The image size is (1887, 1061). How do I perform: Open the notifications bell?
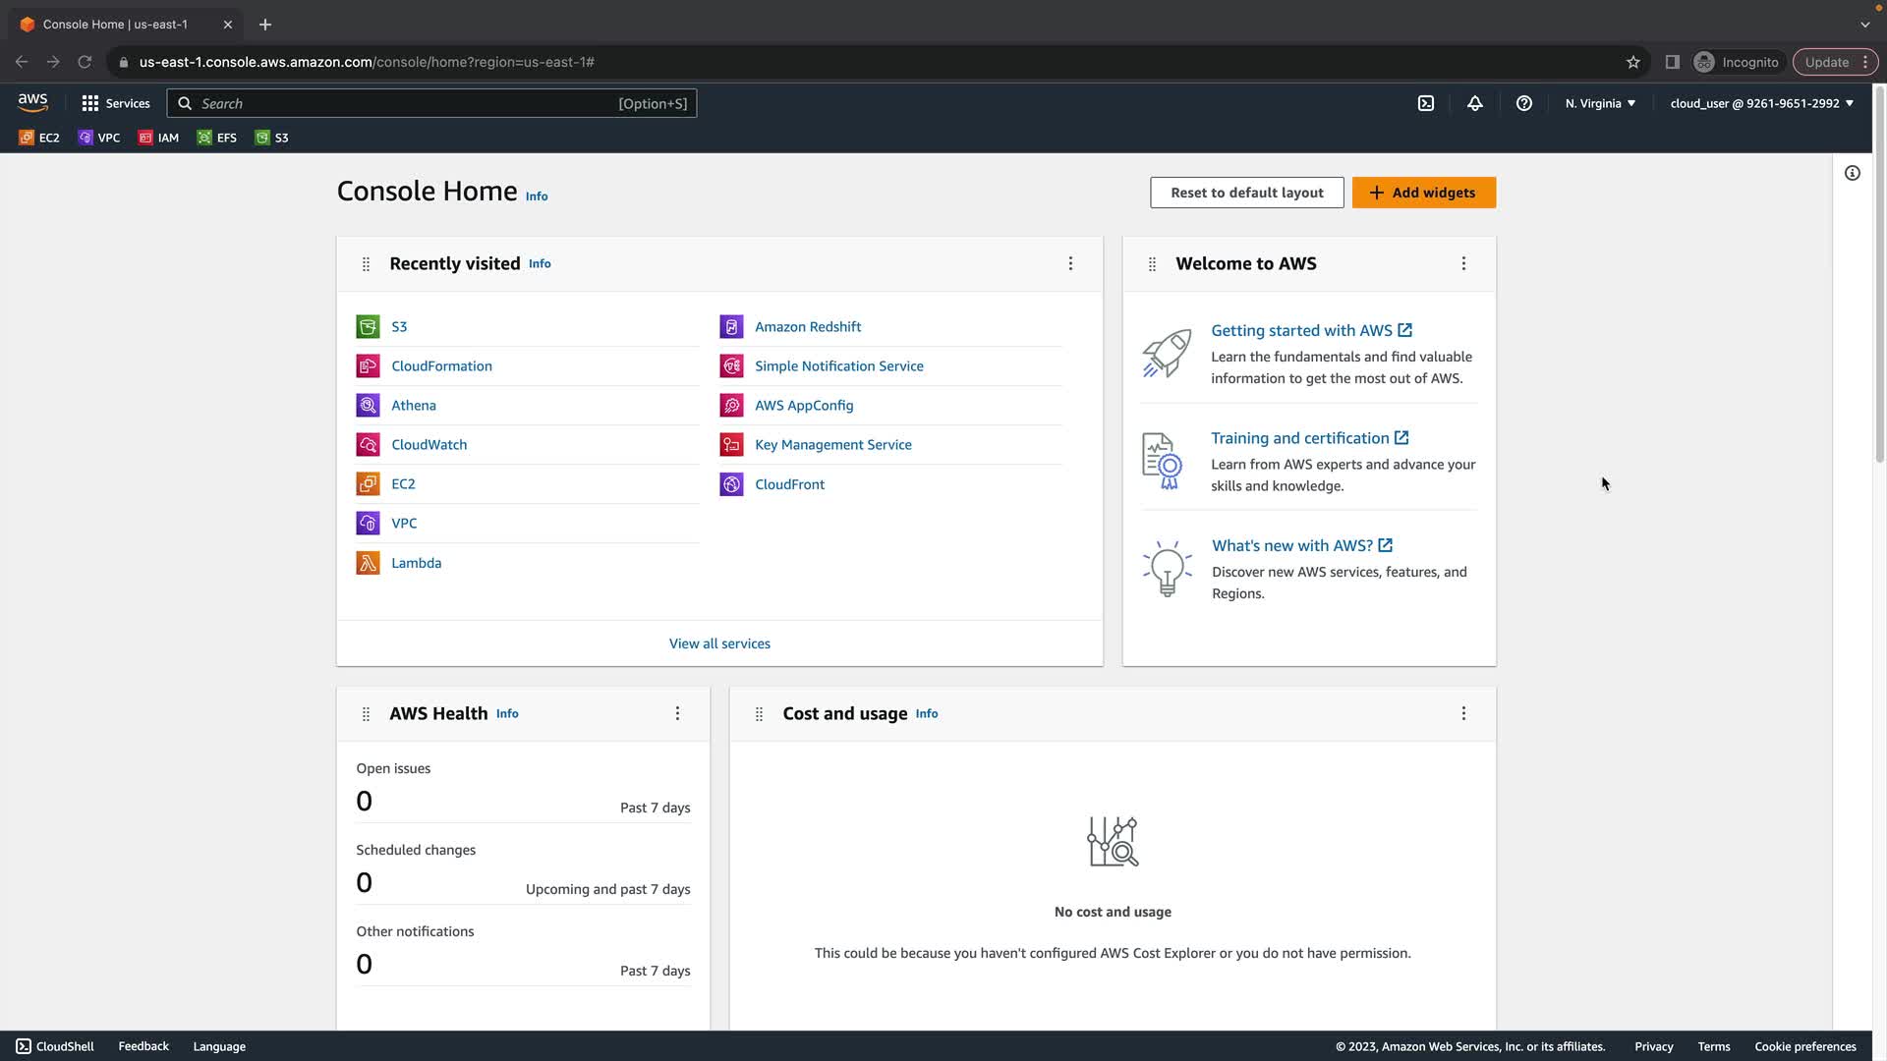[1475, 103]
